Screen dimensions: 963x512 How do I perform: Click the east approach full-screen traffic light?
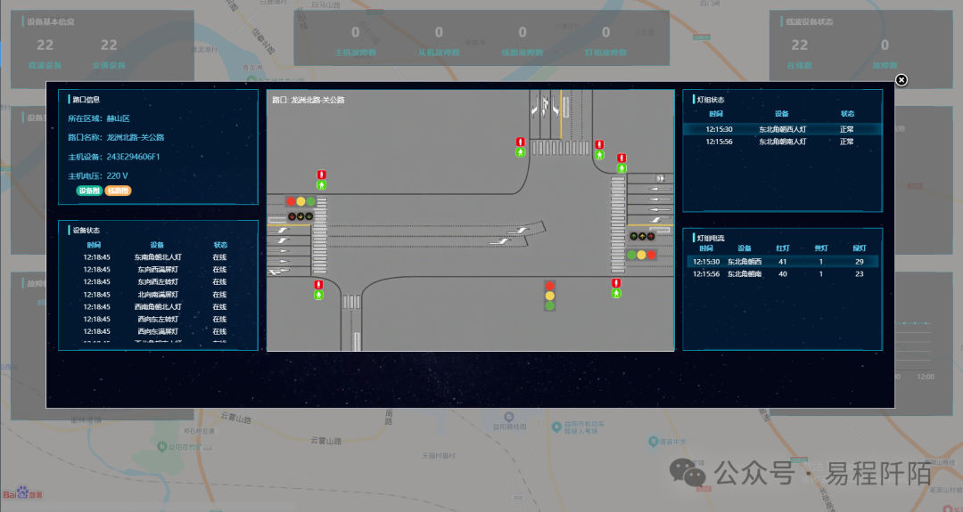pos(641,255)
